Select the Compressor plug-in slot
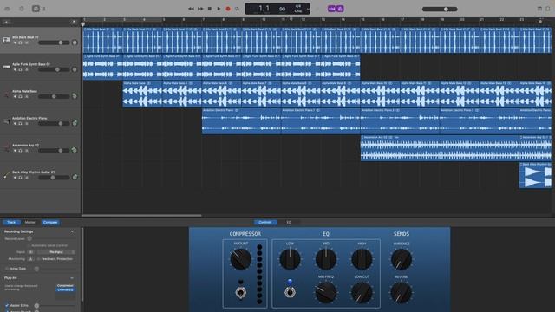Viewport: 555px width, 312px height. (x=65, y=285)
